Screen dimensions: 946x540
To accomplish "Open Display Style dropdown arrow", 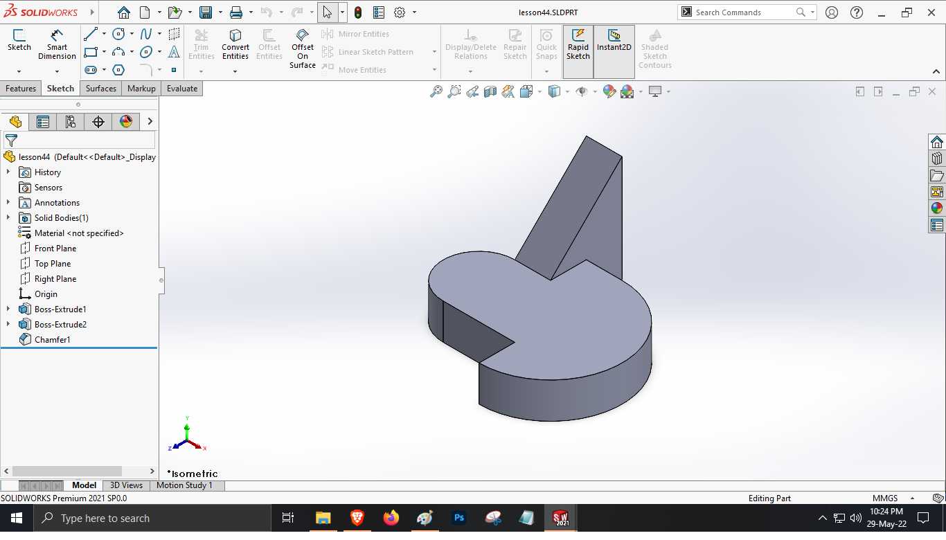I will click(x=566, y=91).
